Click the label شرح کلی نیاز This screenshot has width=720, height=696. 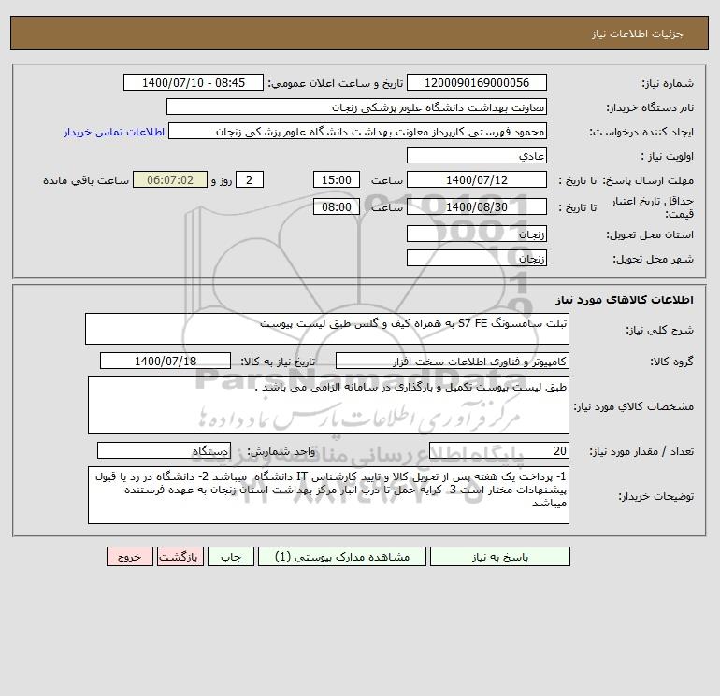[660, 331]
